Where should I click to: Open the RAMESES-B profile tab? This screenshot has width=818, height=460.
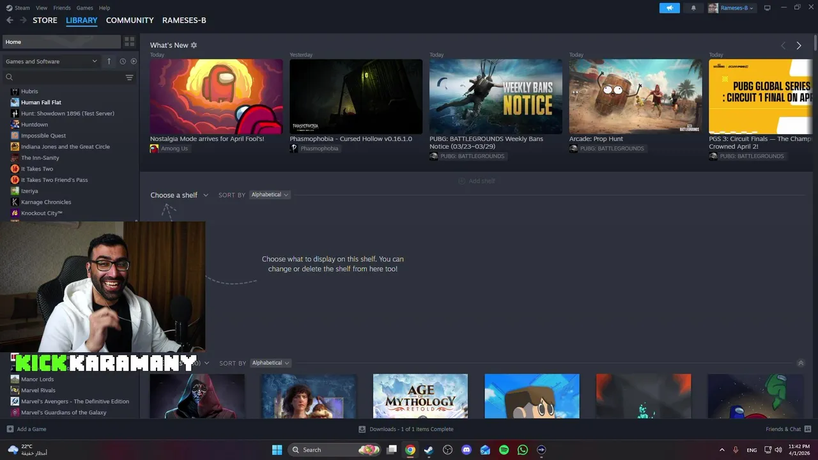(x=184, y=20)
